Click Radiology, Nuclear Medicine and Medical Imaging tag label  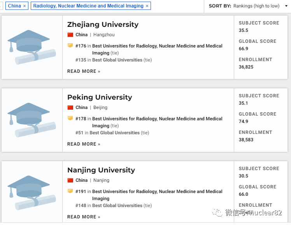pyautogui.click(x=88, y=6)
